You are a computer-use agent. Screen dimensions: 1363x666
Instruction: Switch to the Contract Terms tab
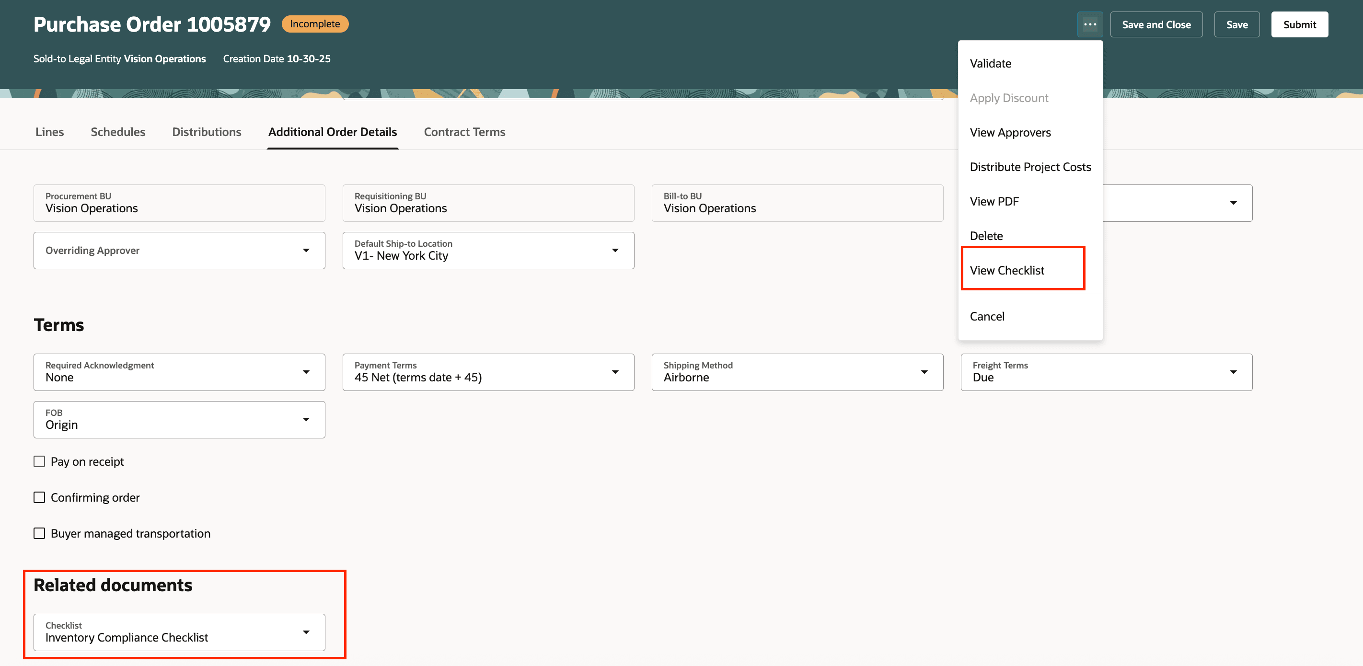(464, 132)
